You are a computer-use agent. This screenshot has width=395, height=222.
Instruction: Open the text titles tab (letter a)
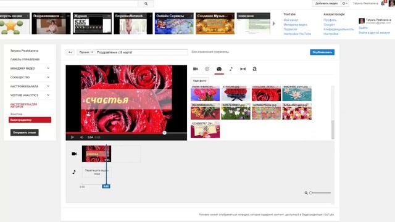(x=255, y=68)
